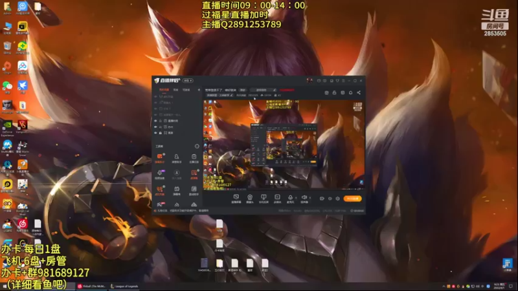Select the WeChat desktop icon
This screenshot has height=291, width=518.
click(7, 87)
